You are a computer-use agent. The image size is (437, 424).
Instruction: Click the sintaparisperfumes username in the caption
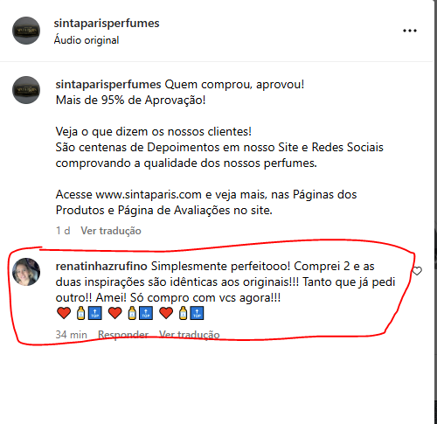(x=108, y=85)
